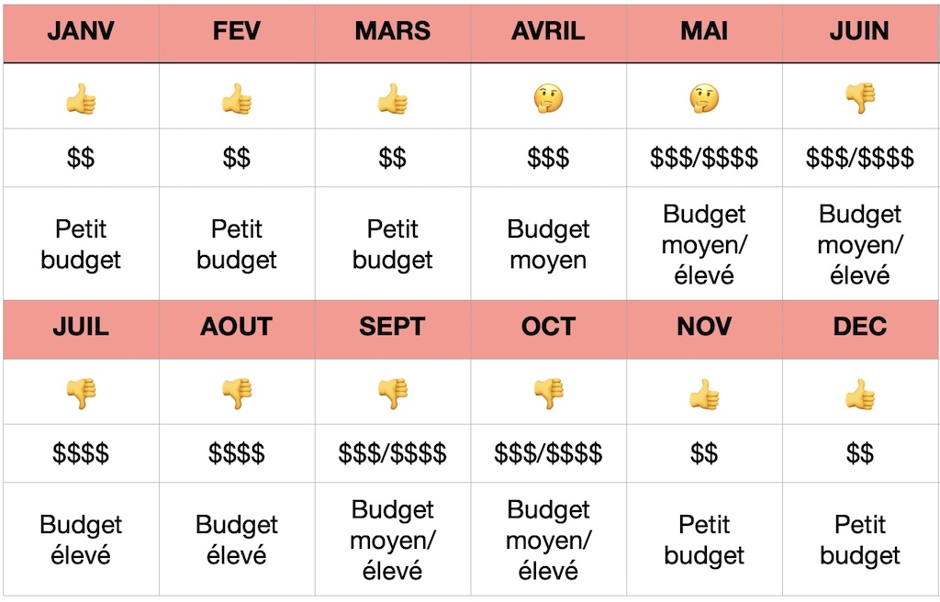Click the Budget moyen cell under AVRIL
The height and width of the screenshot is (602, 940).
click(549, 244)
